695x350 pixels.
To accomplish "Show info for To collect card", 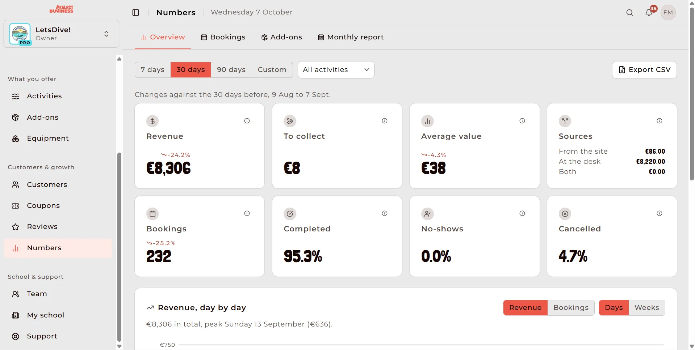I will [385, 121].
